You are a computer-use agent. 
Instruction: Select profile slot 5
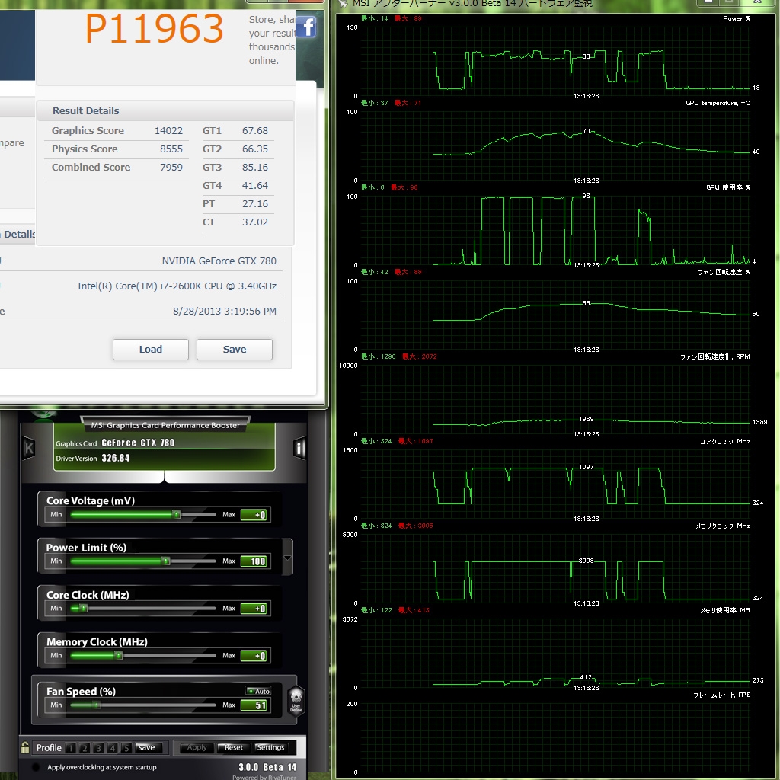[126, 748]
